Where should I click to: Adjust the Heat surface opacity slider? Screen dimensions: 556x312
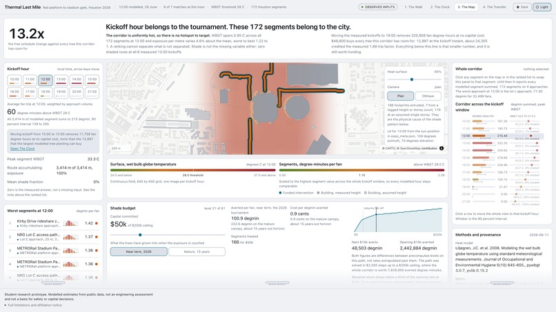(x=414, y=79)
